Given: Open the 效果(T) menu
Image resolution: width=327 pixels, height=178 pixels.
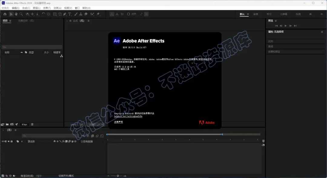Looking at the screenshot, I should (x=47, y=8).
